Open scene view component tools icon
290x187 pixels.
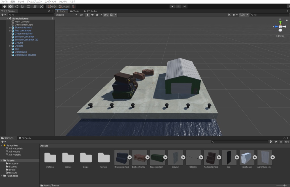coord(229,15)
